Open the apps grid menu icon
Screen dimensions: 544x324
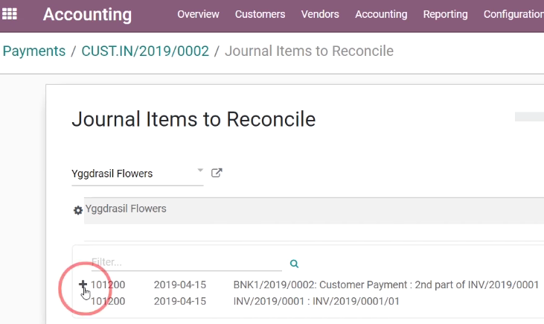(x=10, y=14)
